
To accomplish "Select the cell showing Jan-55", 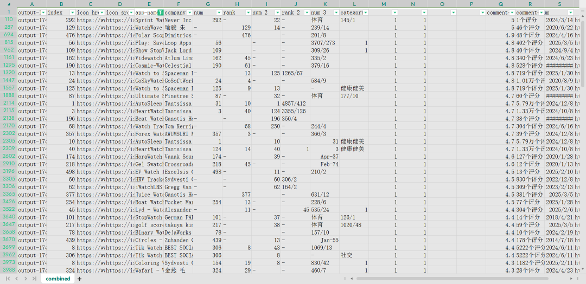I will (325, 240).
